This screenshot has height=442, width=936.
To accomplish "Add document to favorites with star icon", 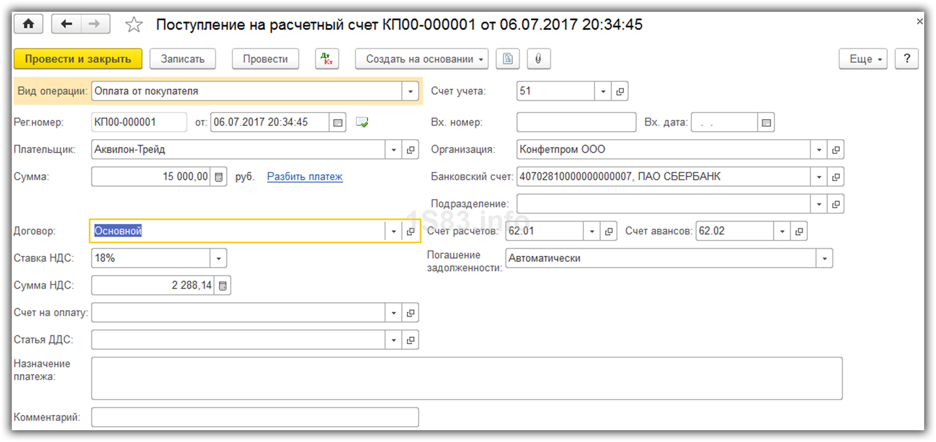I will tap(134, 25).
